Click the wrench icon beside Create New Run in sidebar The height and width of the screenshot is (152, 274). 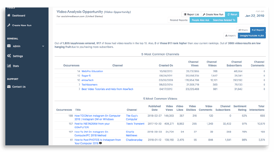(9, 25)
